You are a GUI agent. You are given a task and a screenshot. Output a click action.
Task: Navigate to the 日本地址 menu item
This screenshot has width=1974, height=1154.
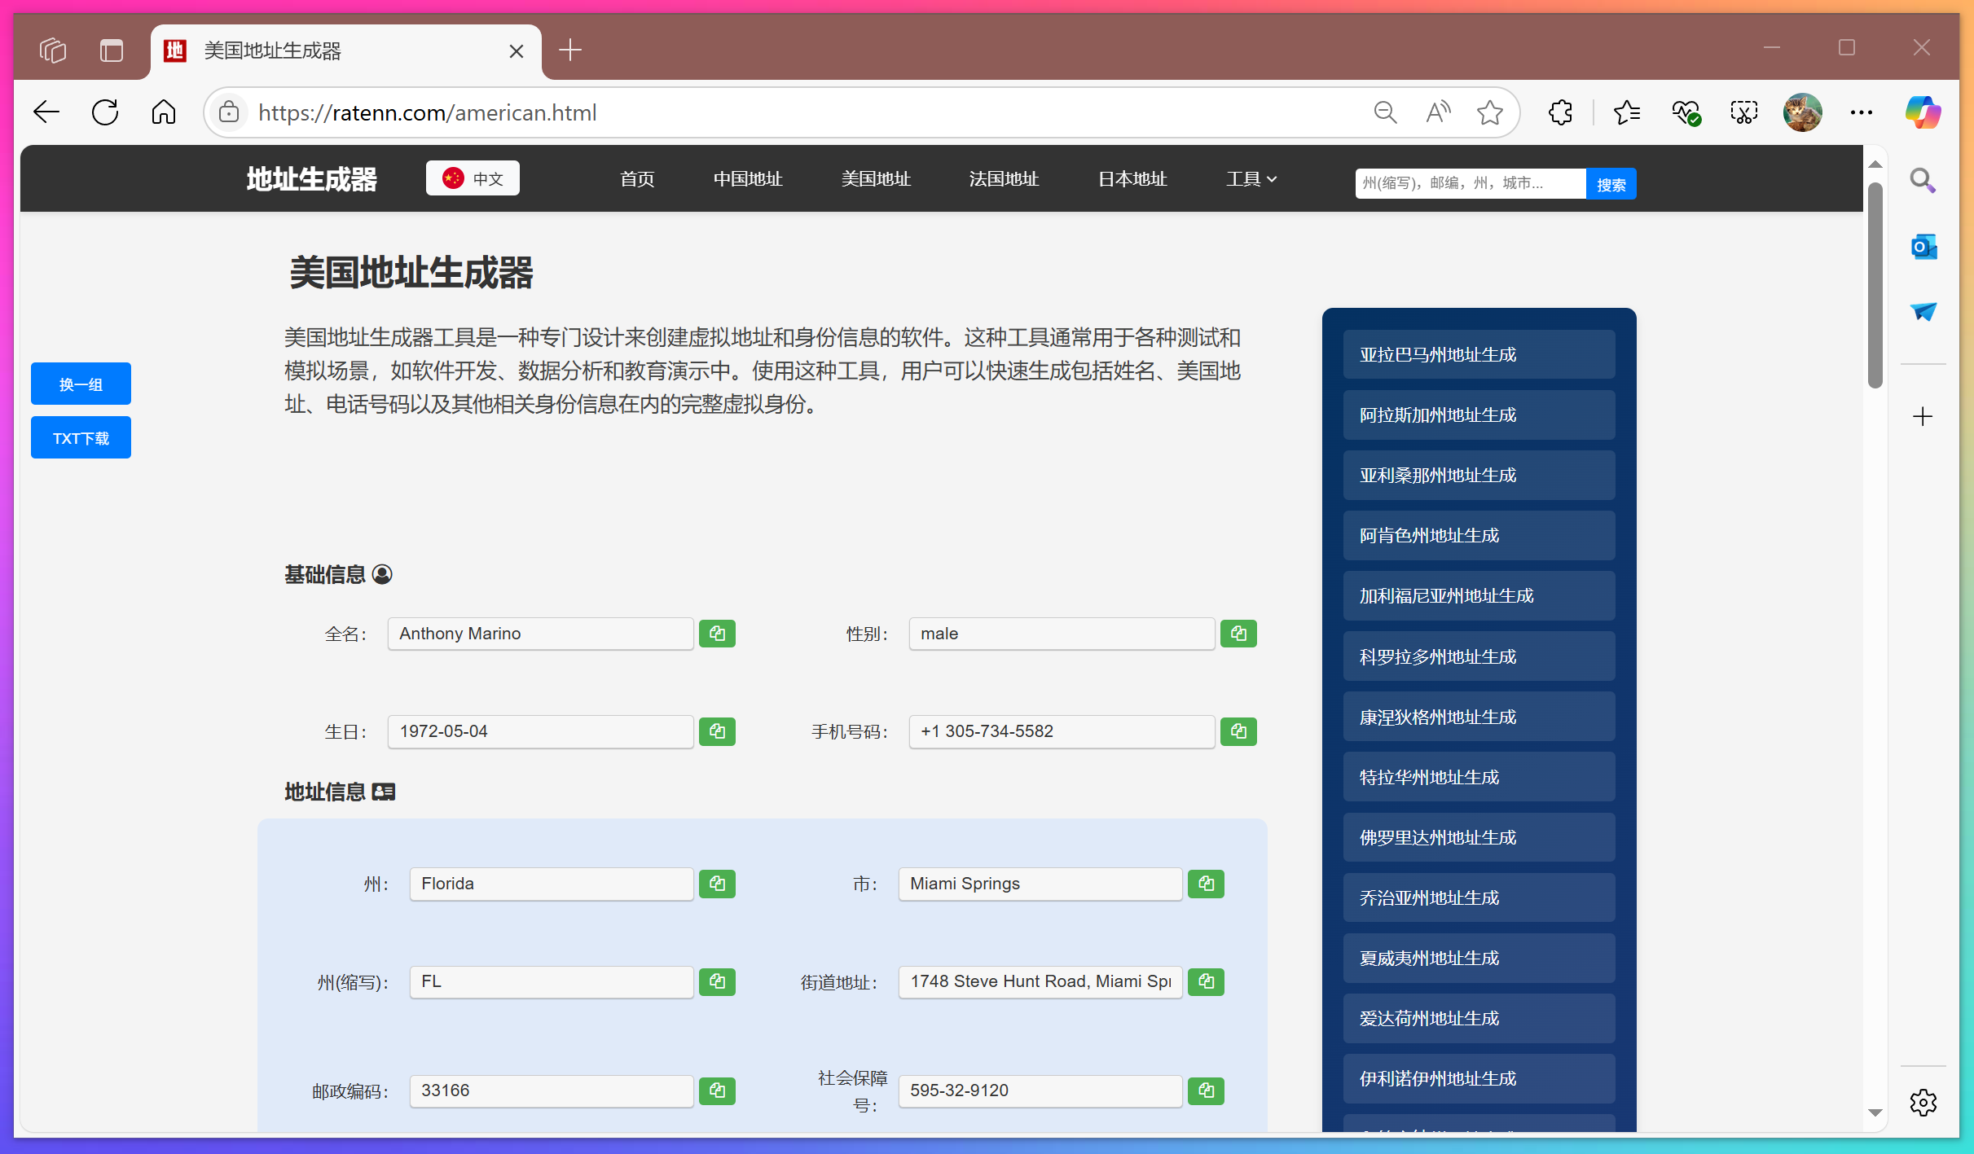1132,178
